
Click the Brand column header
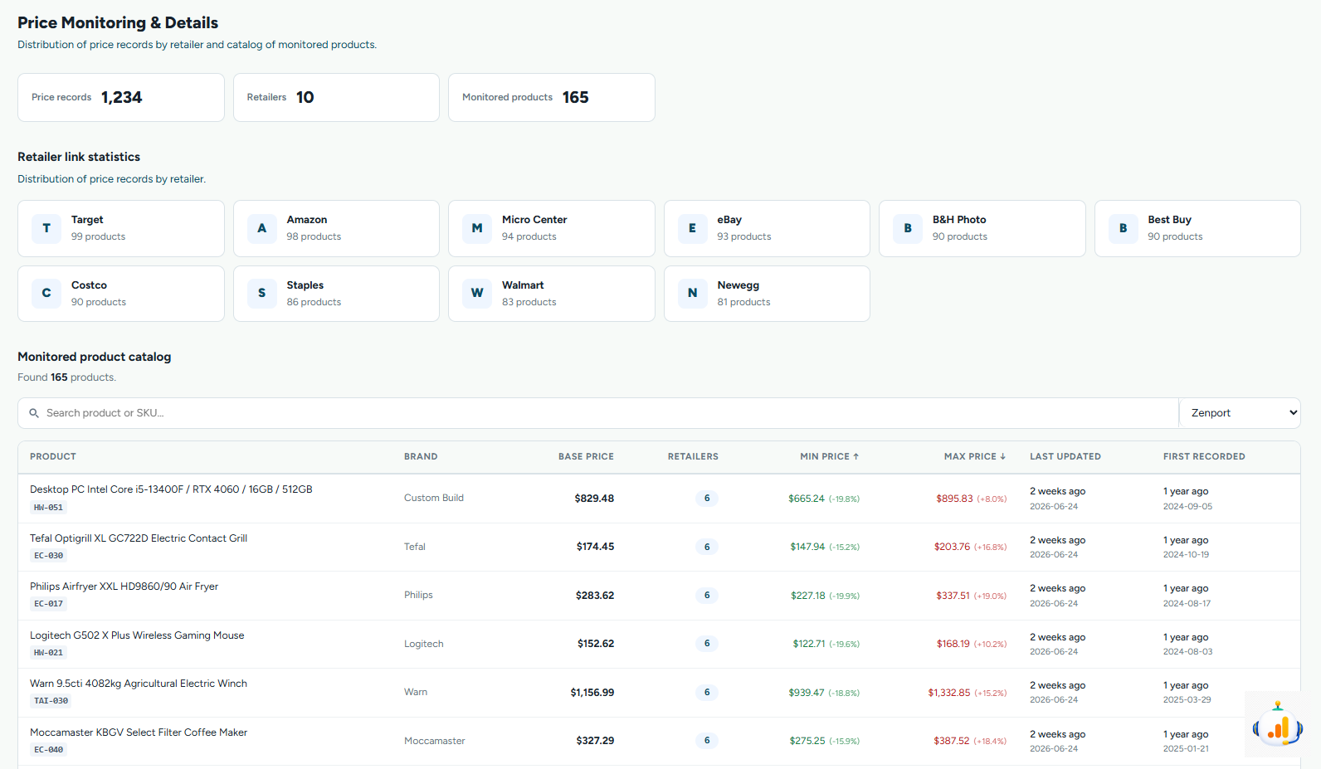421,456
